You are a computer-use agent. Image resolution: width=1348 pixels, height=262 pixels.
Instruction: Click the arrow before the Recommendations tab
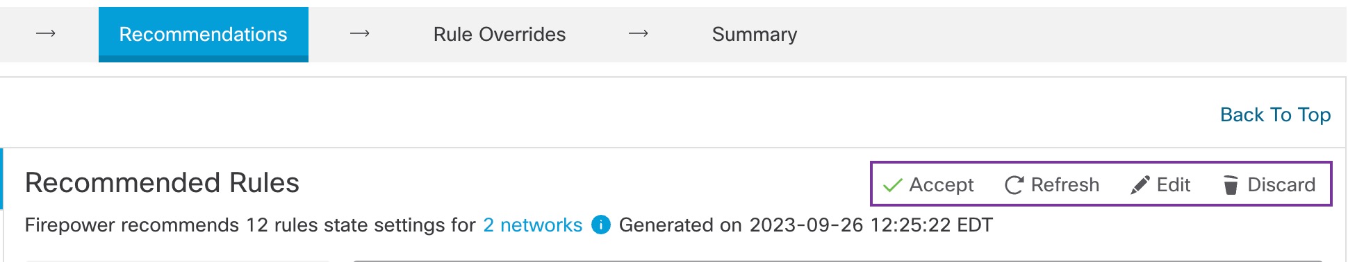coord(46,33)
